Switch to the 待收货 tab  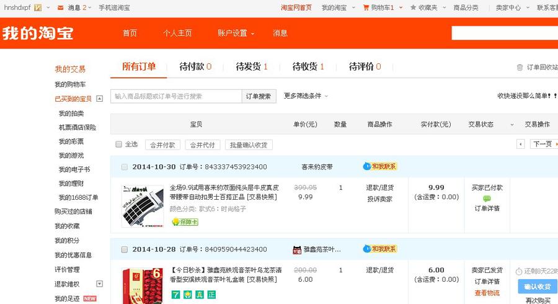[x=308, y=66]
